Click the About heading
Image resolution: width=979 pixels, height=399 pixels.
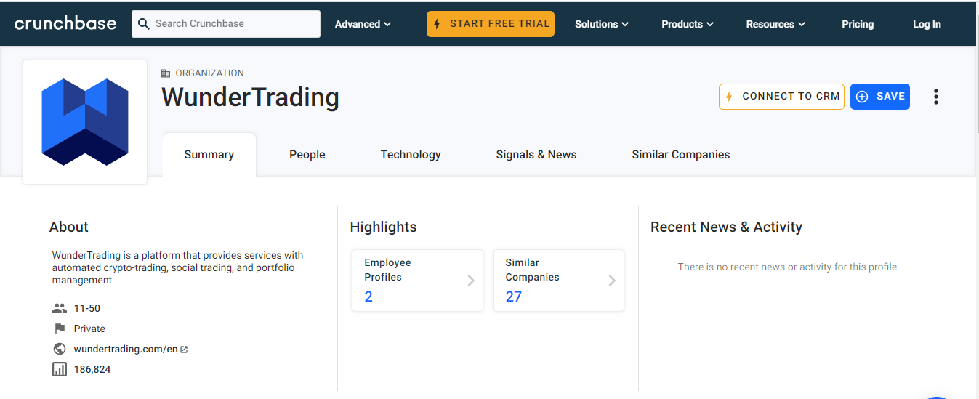pos(69,227)
